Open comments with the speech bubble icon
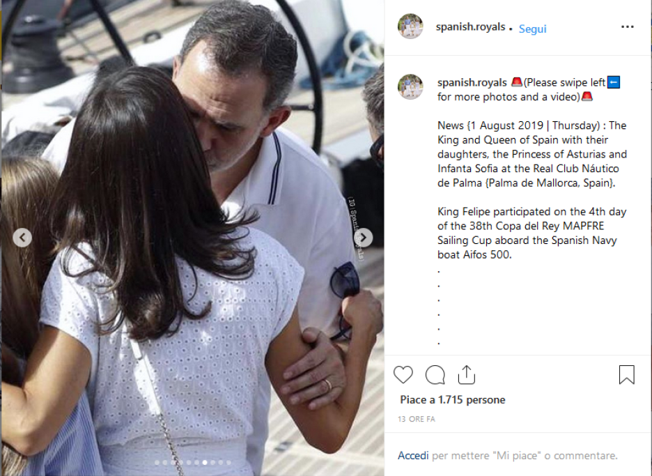 (x=435, y=374)
